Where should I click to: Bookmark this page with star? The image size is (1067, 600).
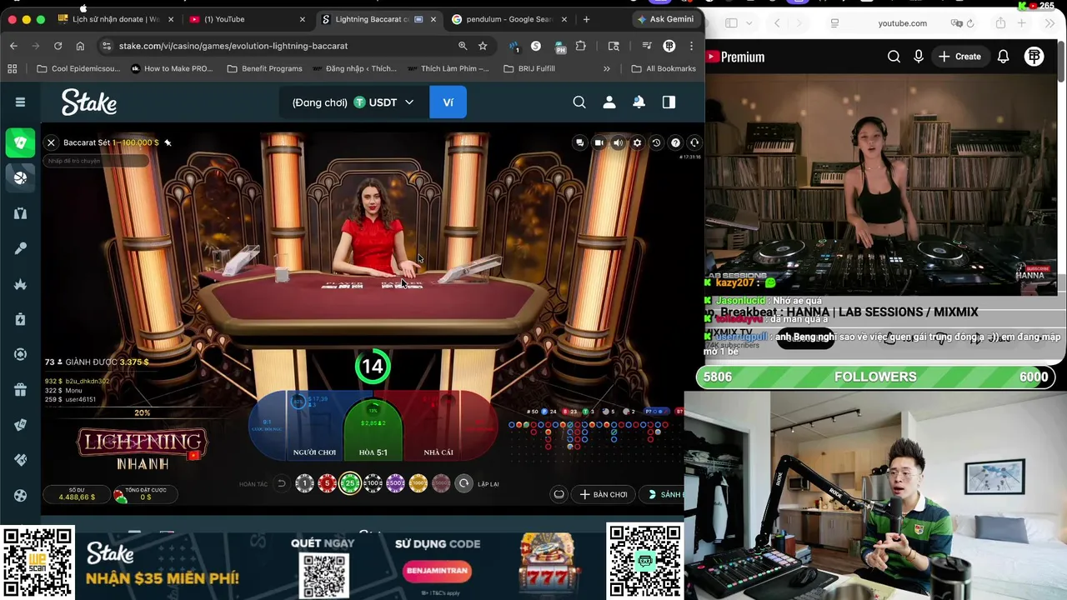coord(483,46)
